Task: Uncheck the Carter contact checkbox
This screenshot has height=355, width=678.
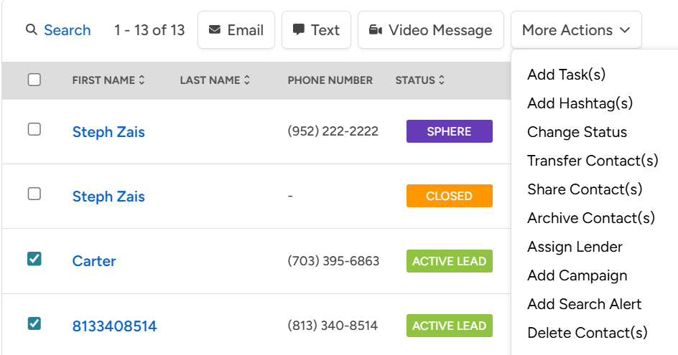Action: coord(34,258)
